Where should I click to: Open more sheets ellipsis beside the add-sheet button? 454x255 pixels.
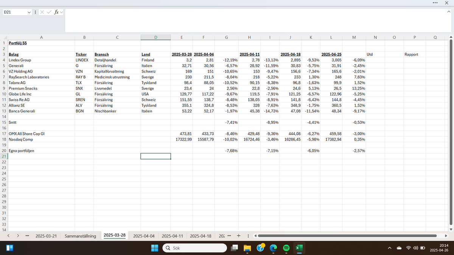229,236
